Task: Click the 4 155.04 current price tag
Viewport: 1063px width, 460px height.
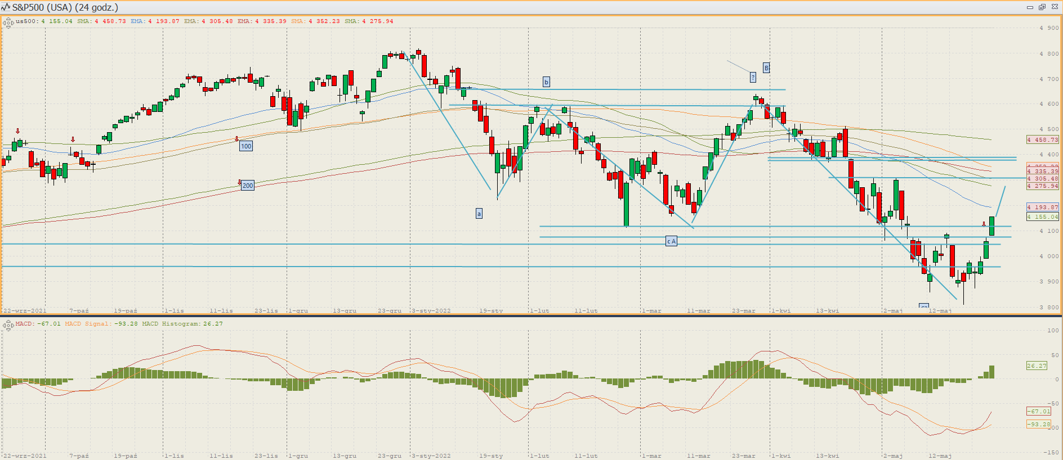Action: (x=1042, y=217)
